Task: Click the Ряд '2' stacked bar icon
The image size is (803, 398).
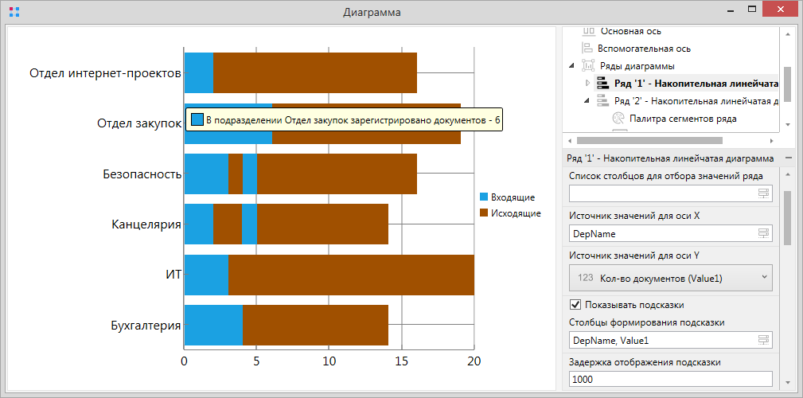Action: point(602,101)
